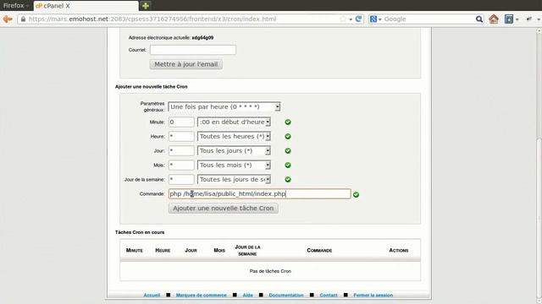
Task: Click the green check next to Commande
Action: coord(356,195)
